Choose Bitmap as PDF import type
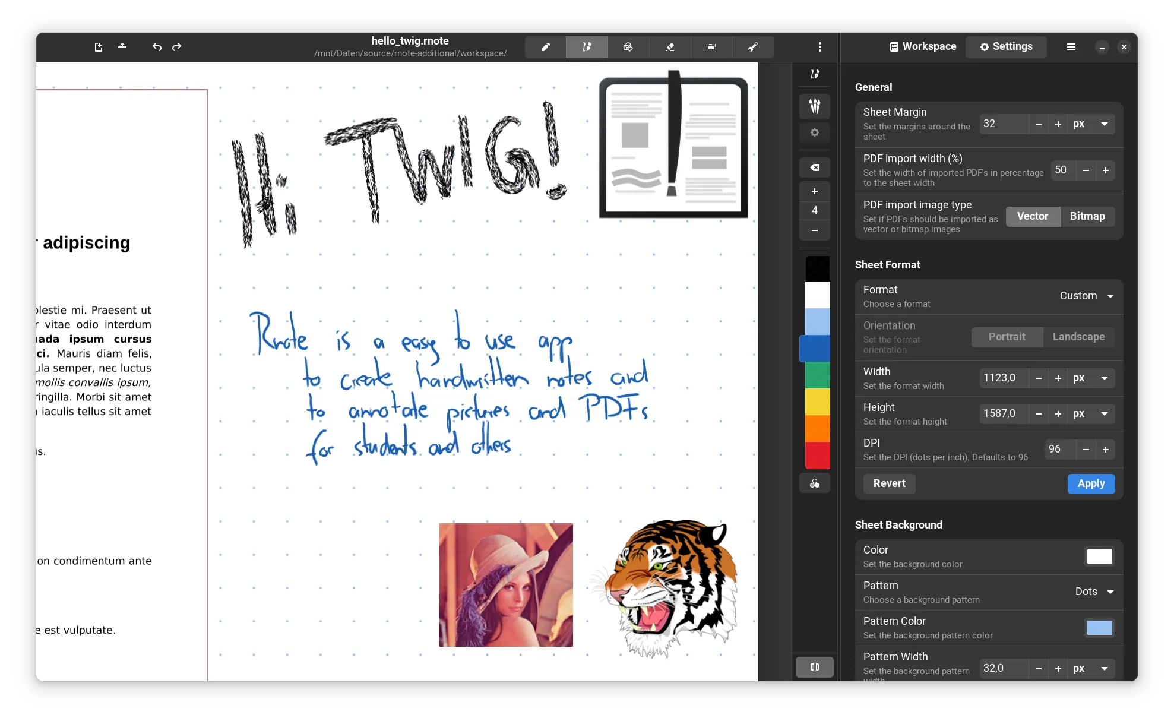1174x721 pixels. click(1087, 216)
